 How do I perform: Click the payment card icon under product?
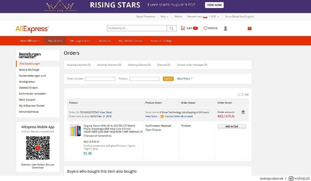pyautogui.click(x=90, y=153)
